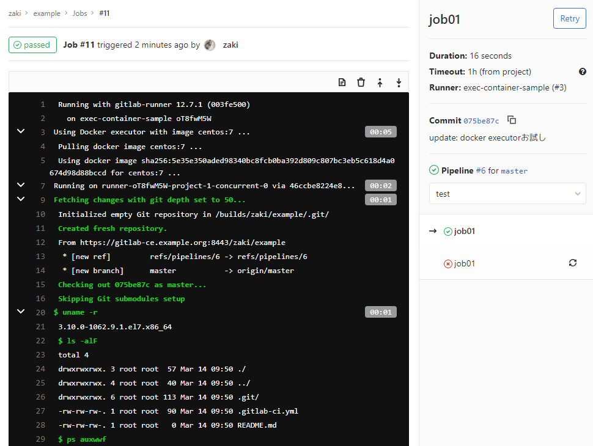Viewport: 593px width, 446px height.
Task: Click the passed status badge
Action: pos(32,45)
